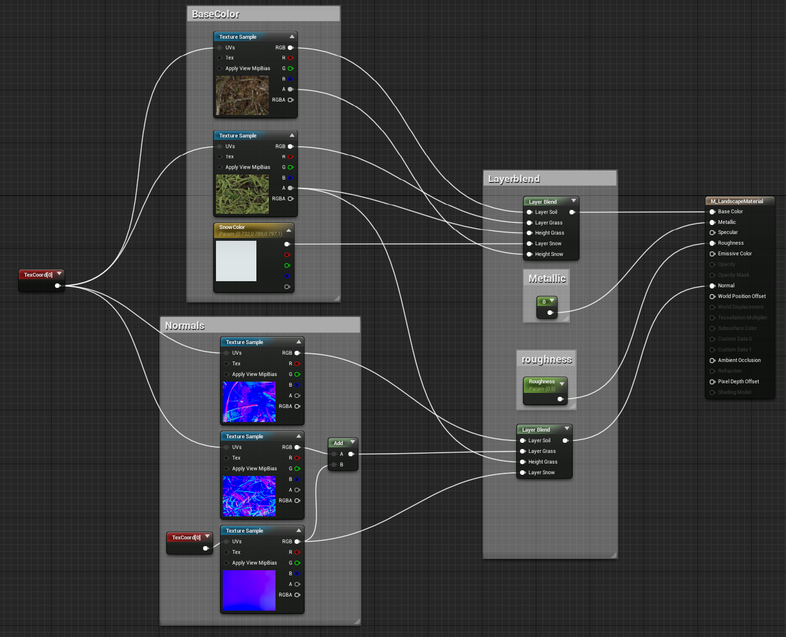The image size is (786, 637).
Task: Expand the upper Layer Blend node arrow
Action: tap(573, 201)
